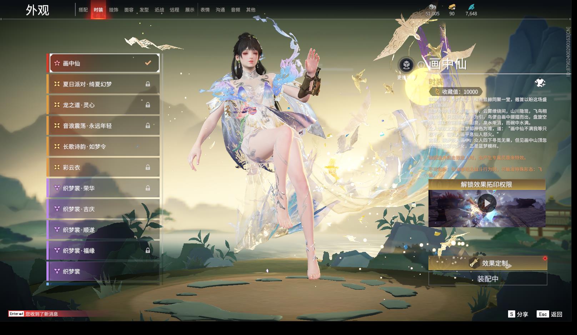
Task: Select the 近战 melee tab
Action: (159, 10)
